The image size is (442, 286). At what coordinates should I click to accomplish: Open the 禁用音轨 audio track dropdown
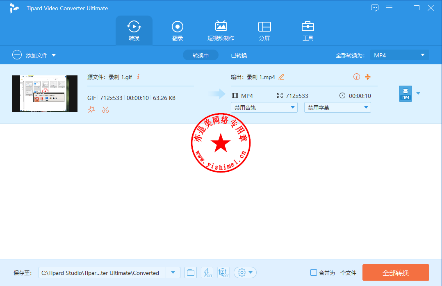pos(264,108)
